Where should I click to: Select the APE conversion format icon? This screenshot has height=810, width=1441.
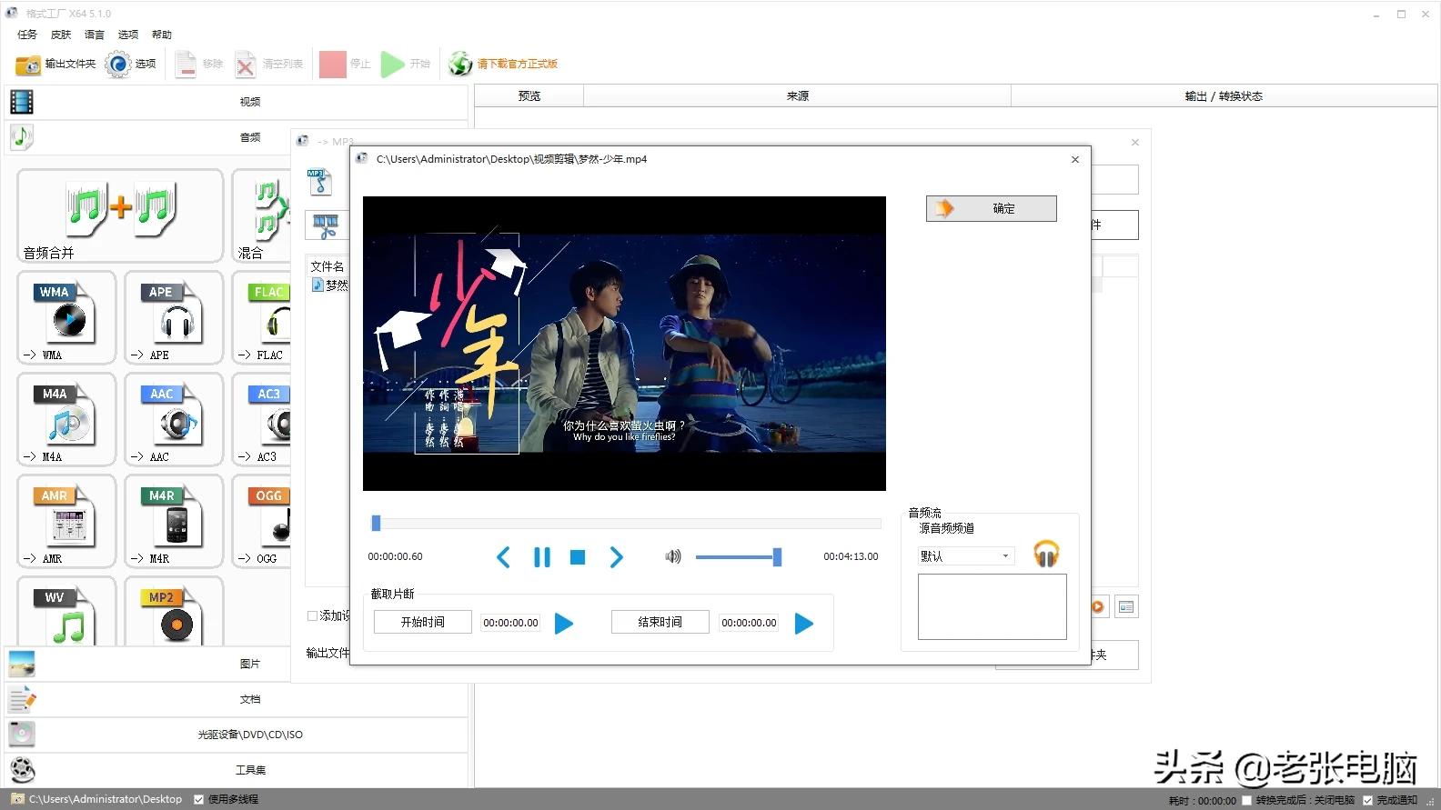[x=174, y=317]
